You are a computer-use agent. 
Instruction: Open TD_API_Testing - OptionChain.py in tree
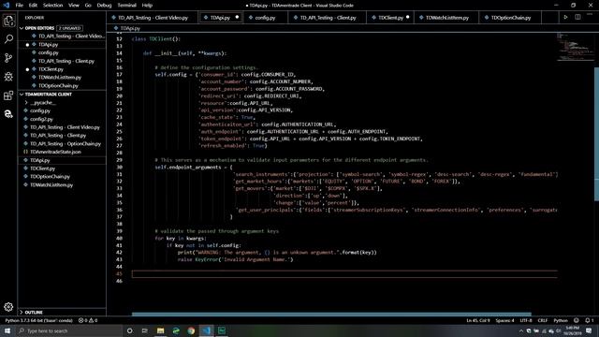pyautogui.click(x=66, y=143)
